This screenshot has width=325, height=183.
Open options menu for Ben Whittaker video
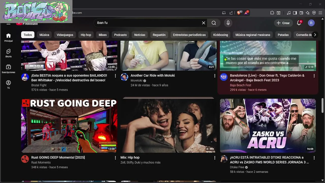(x=115, y=76)
